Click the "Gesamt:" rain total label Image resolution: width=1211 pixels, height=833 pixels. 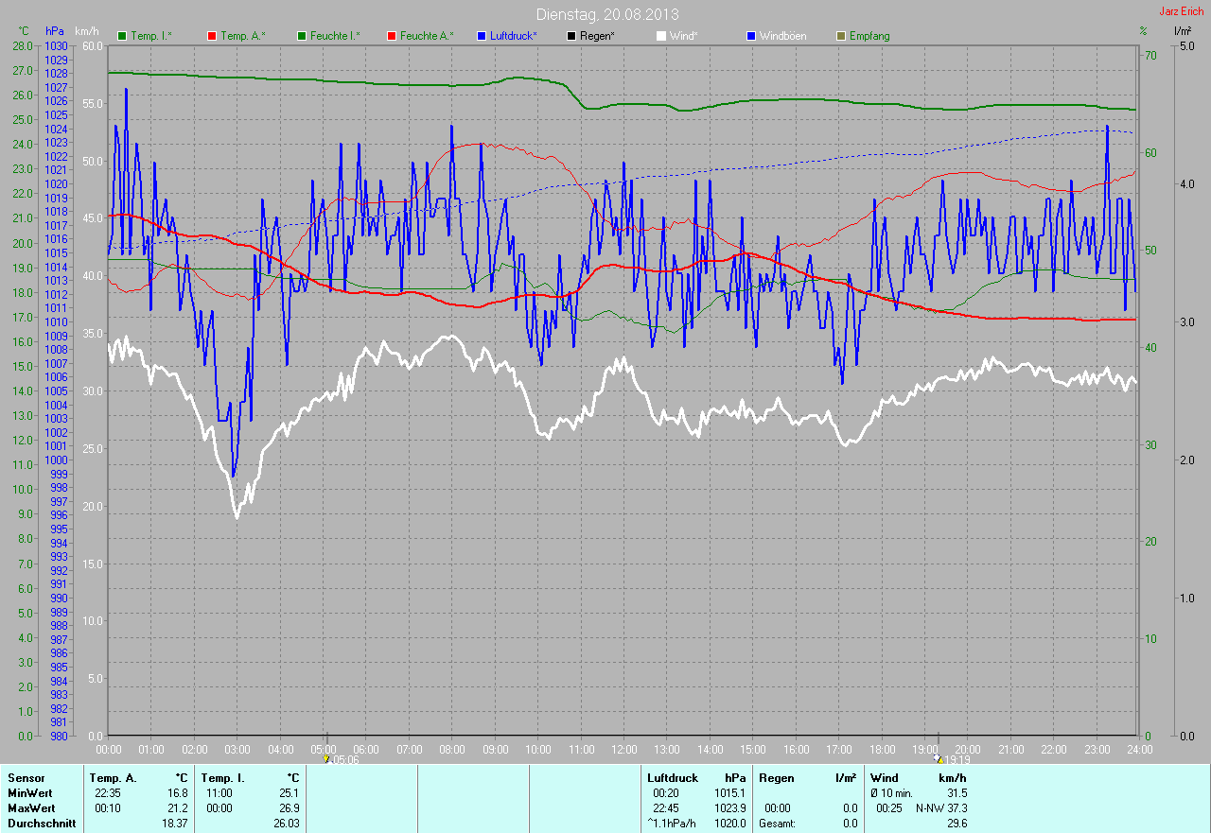[x=777, y=824]
